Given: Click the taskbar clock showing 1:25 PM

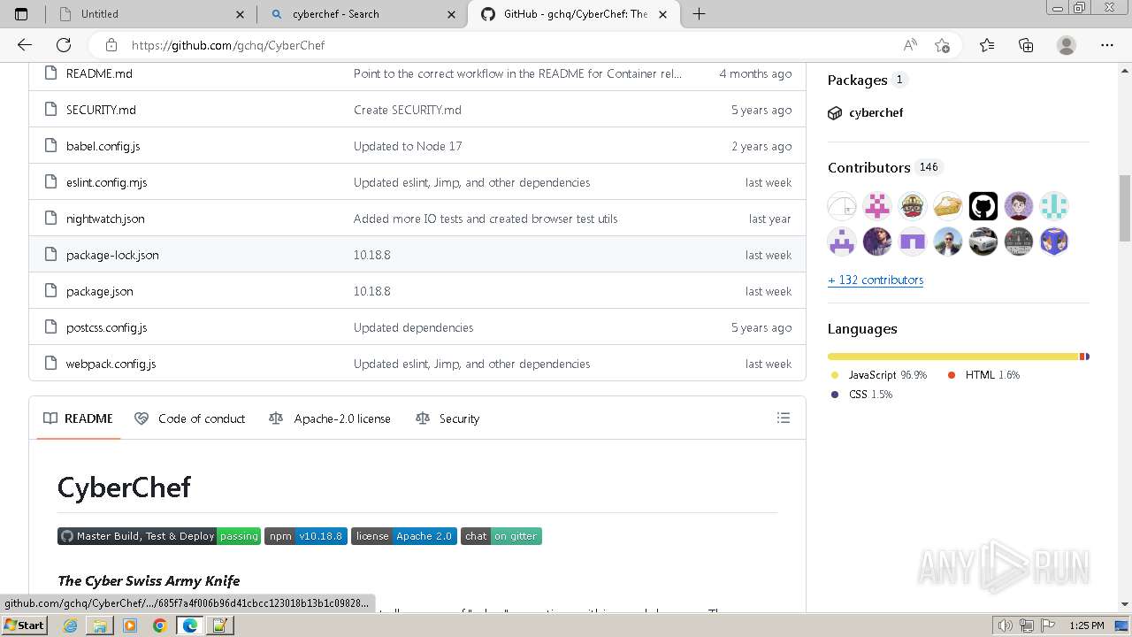Looking at the screenshot, I should (x=1087, y=625).
